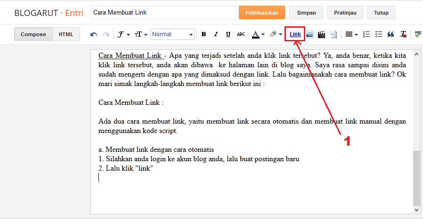
Task: Insert a jump break
Action: point(334,34)
